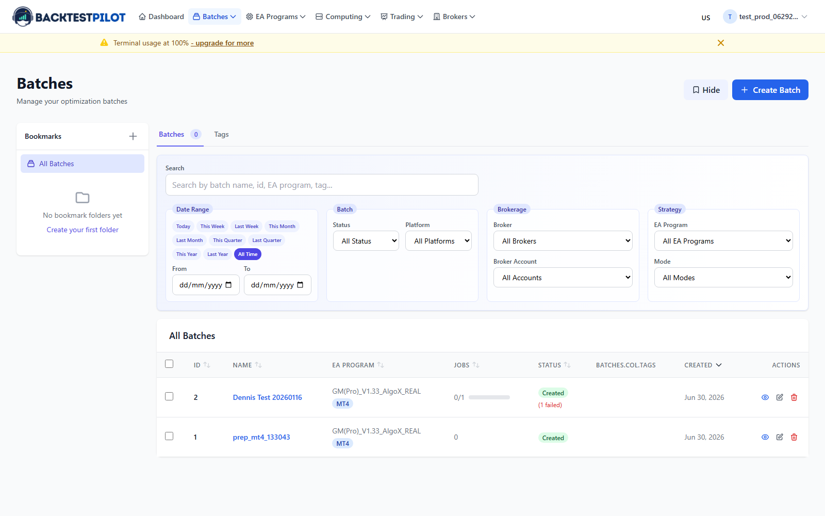Screen dimensions: 825x516
Task: Click the To date input field
Action: point(277,285)
